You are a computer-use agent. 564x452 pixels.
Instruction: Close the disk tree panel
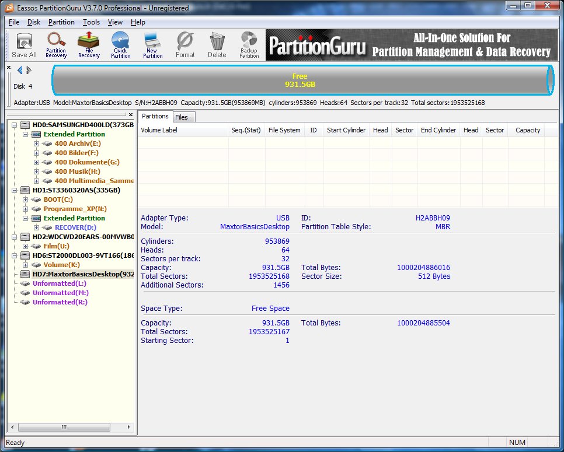pyautogui.click(x=131, y=115)
